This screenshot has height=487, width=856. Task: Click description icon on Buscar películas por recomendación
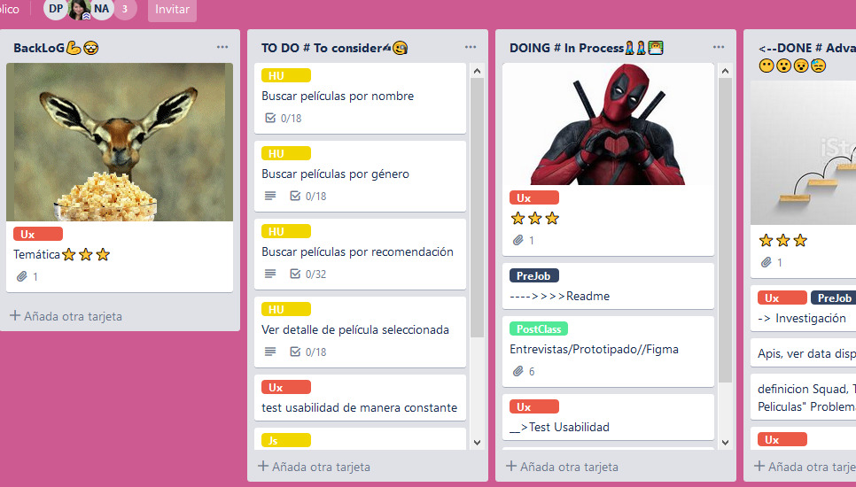click(x=270, y=274)
